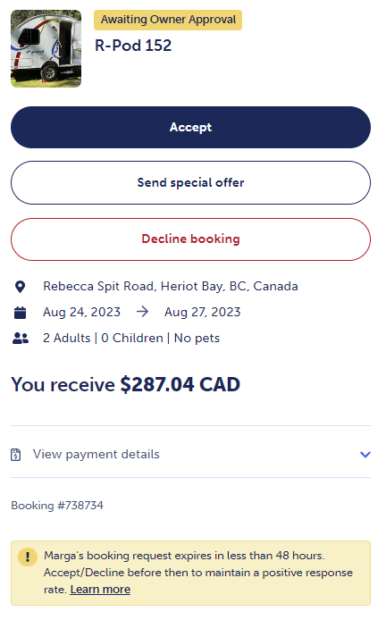
Task: Open View payment details section
Action: (190, 455)
